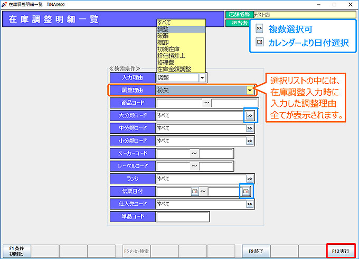This screenshot has height=259, width=359.
Task: Open multi-select for 仕入先コード
Action: click(x=250, y=204)
